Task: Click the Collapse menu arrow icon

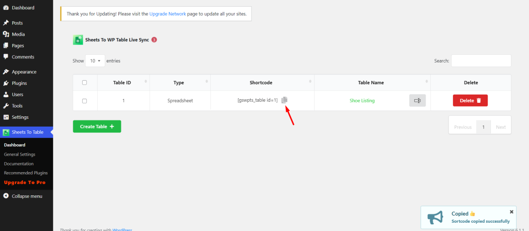Action: [x=6, y=196]
